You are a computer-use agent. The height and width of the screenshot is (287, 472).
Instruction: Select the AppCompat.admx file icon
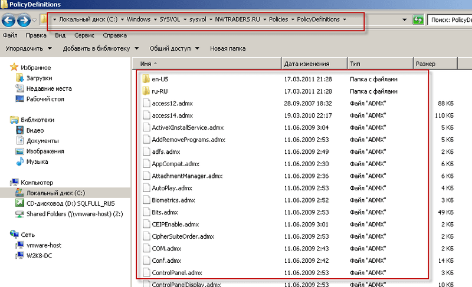(146, 164)
